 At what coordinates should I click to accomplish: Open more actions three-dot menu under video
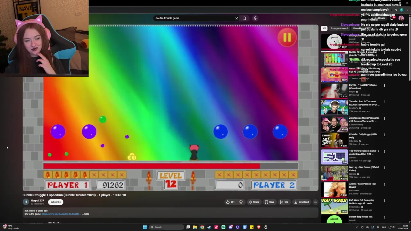tap(315, 202)
